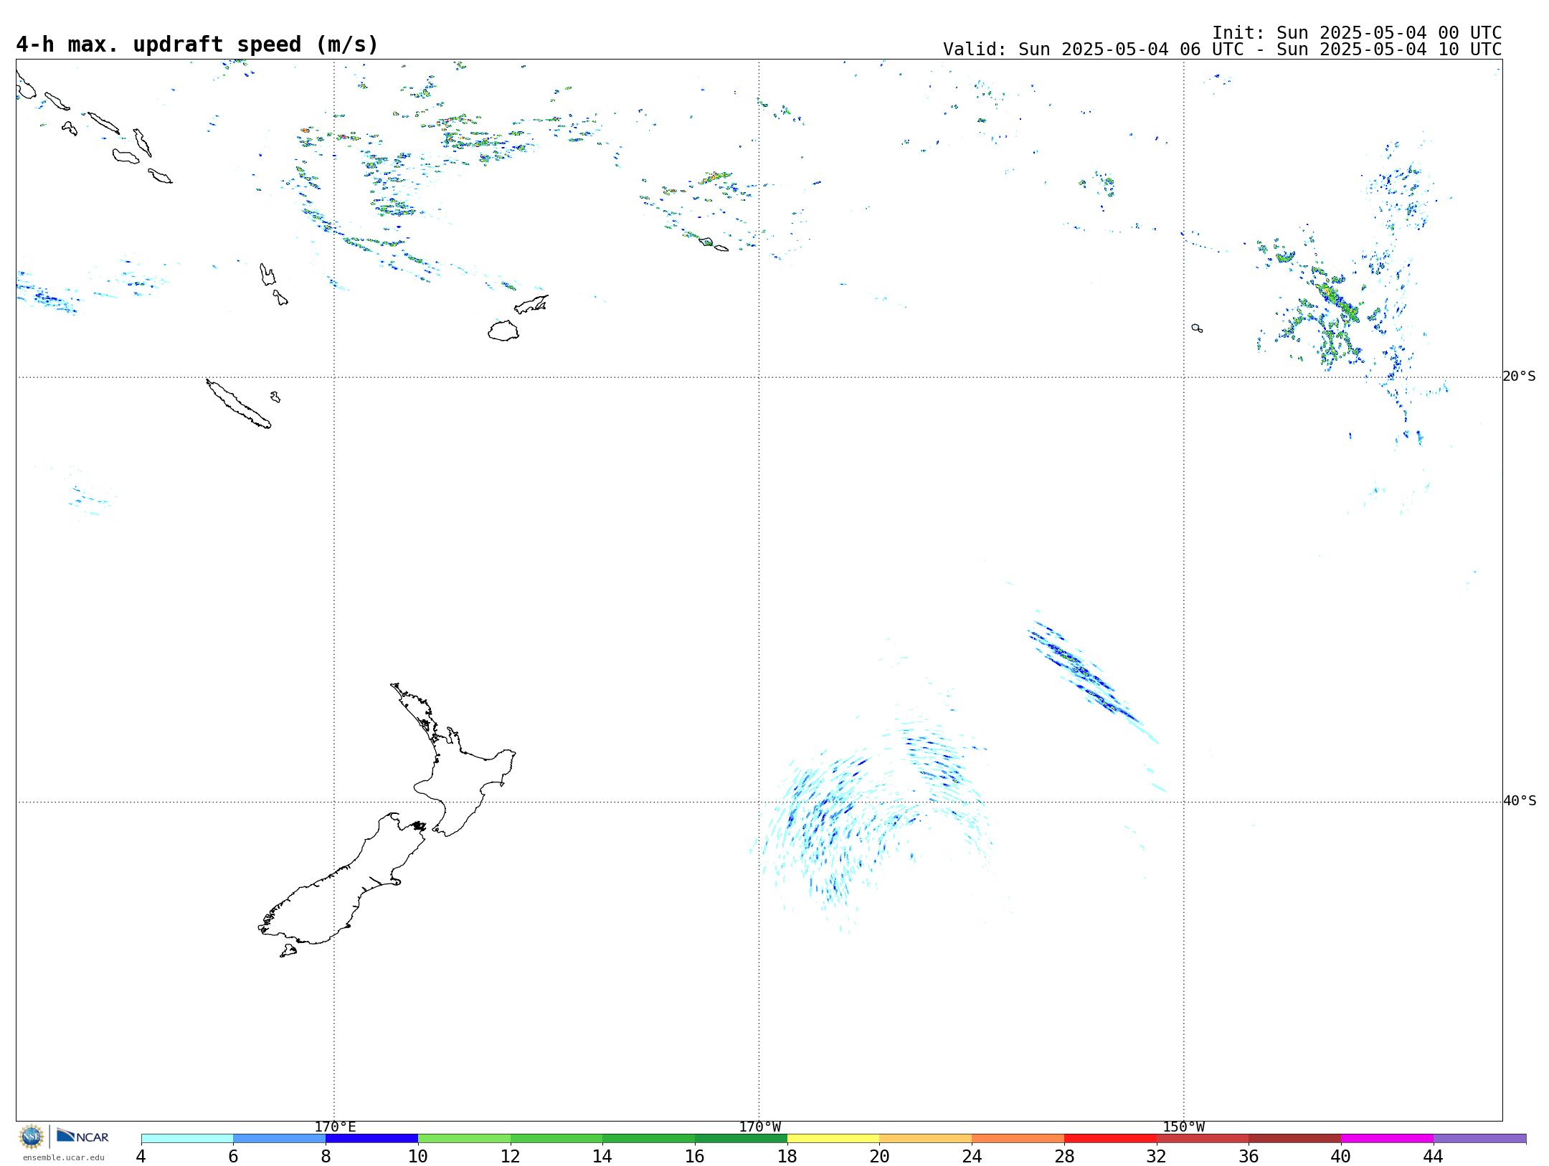1549x1166 pixels.
Task: Pick the dull red 32-36 colorbar swatch
Action: pos(1203,1139)
